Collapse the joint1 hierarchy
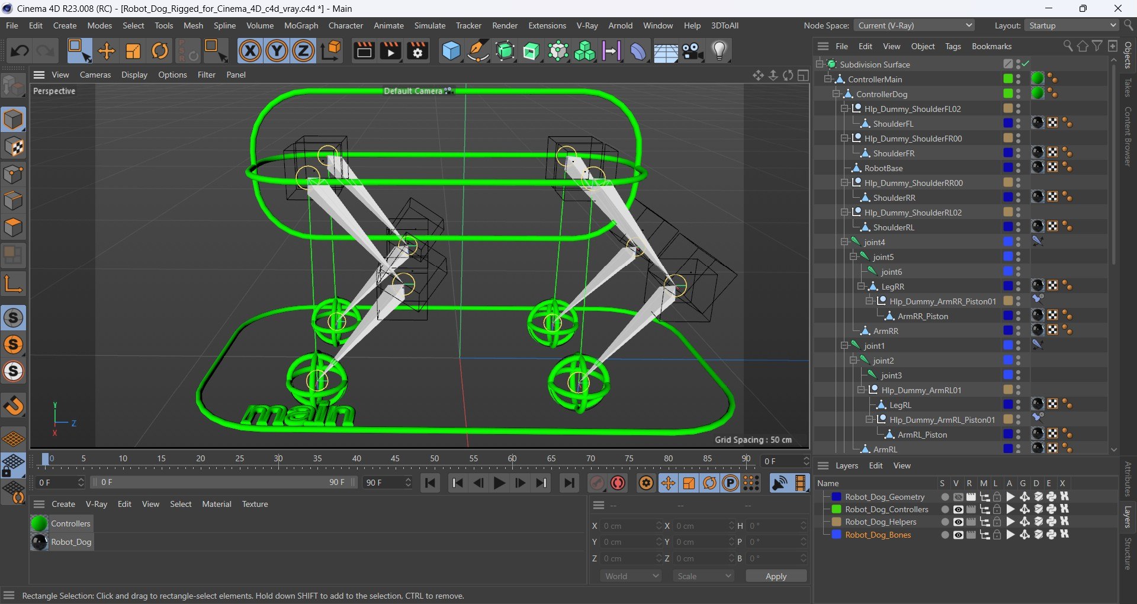The height and width of the screenshot is (604, 1137). pyautogui.click(x=844, y=346)
